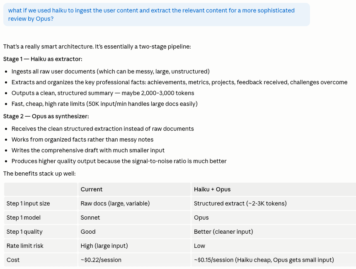Click the 'Stage 2 — Opus as synthesizer' heading
Screen dimensions: 356x269
pyautogui.click(x=46, y=116)
